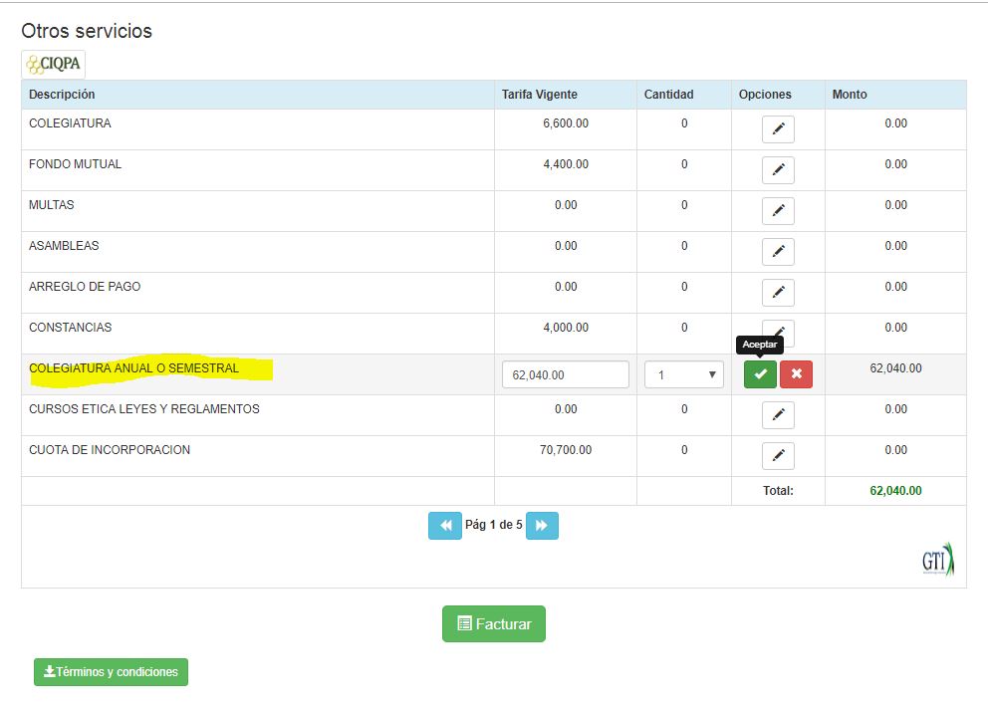Click the Tarifa Vigente column header
Screen dimensions: 988x713
539,95
